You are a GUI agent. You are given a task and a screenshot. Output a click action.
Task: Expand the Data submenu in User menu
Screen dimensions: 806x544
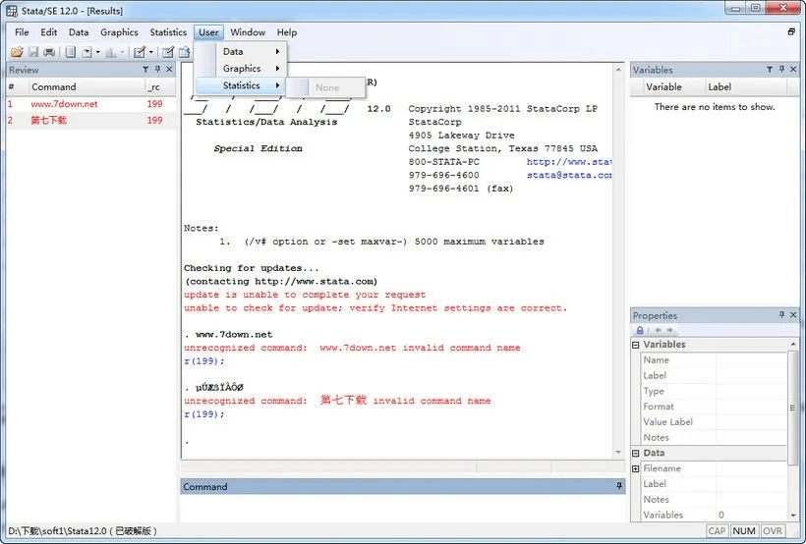point(241,51)
